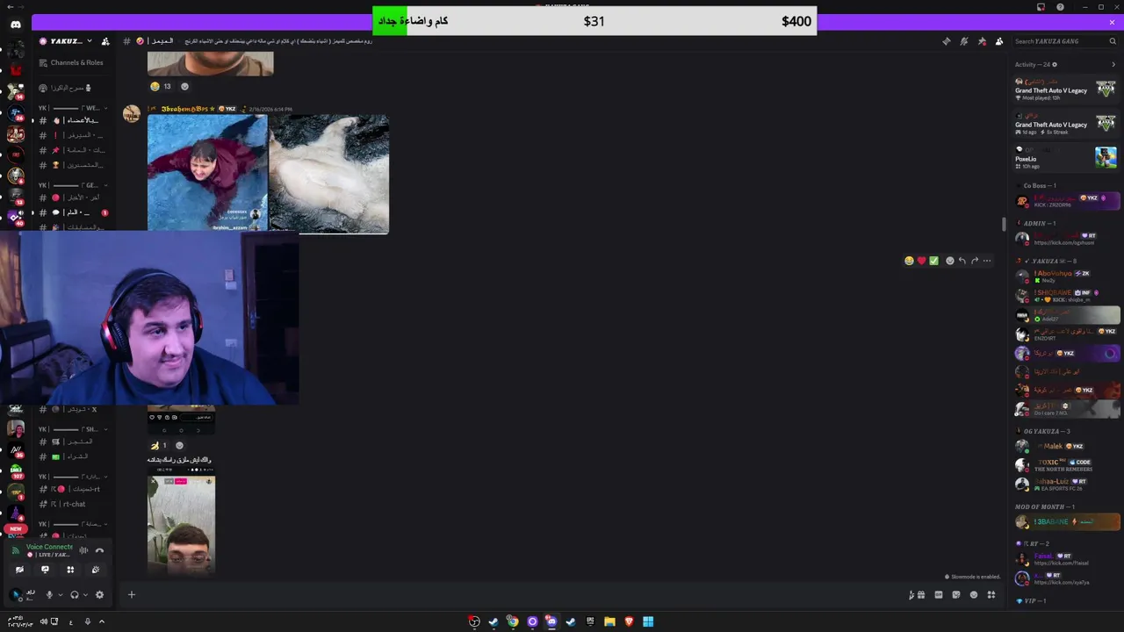Share your screen button

[x=45, y=570]
